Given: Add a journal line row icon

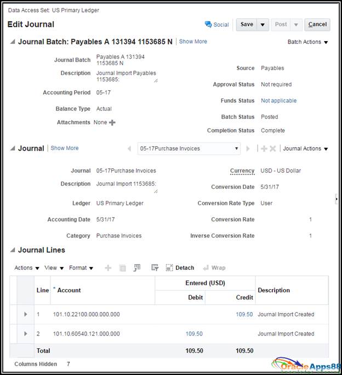Looking at the screenshot, I should [x=108, y=268].
